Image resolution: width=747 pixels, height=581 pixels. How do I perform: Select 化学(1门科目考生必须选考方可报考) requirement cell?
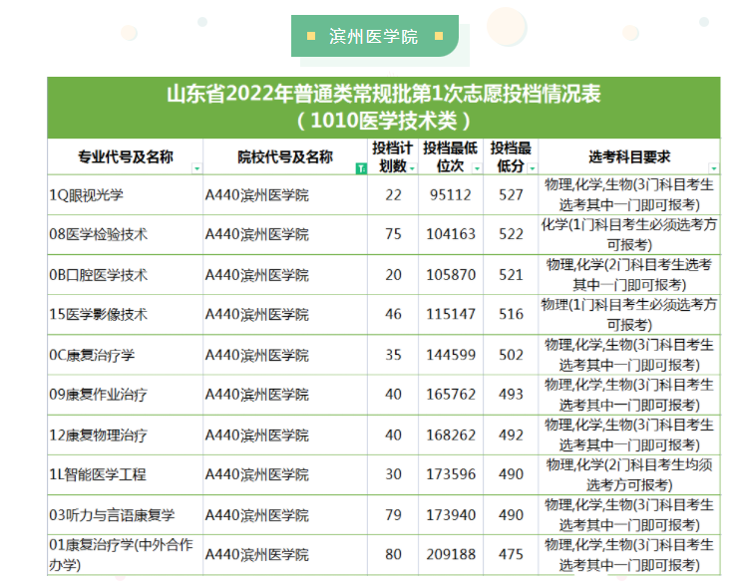(x=629, y=234)
